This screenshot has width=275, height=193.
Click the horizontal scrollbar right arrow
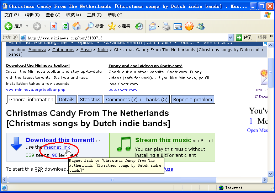pyautogui.click(x=264, y=180)
